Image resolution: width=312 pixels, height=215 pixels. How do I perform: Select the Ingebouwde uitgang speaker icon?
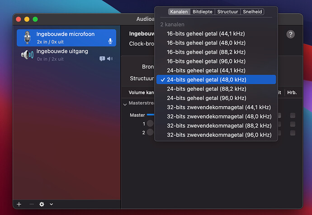click(27, 55)
